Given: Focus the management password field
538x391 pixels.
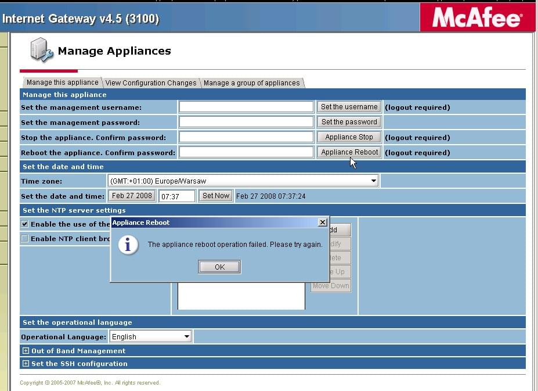Looking at the screenshot, I should tap(246, 122).
